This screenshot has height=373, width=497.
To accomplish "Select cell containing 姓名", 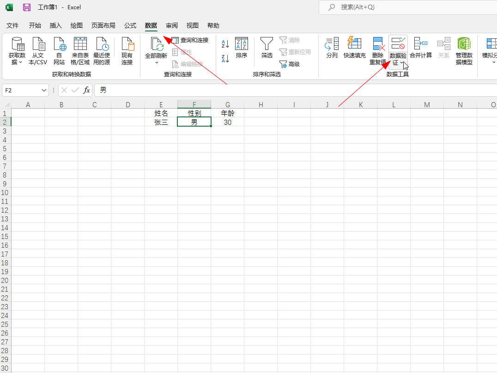I will point(161,113).
